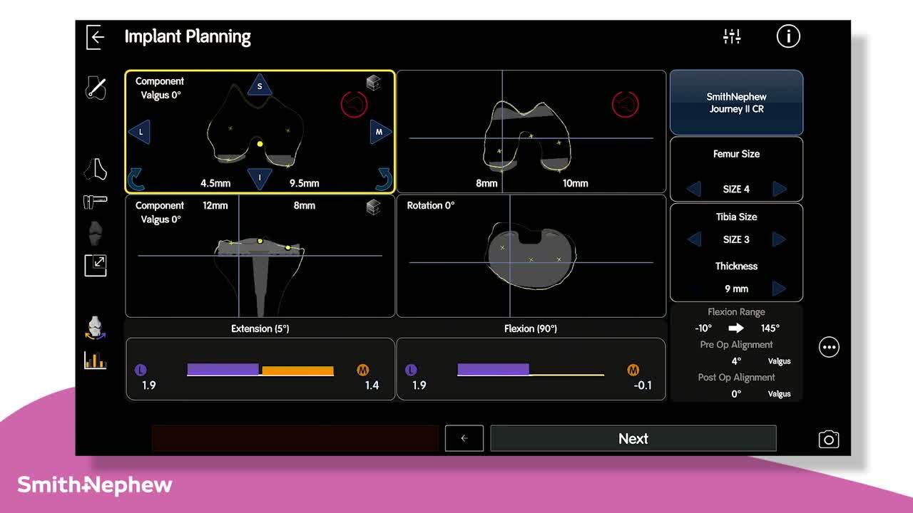Click the L lateral arrow in femur view
The width and height of the screenshot is (913, 513).
click(x=140, y=132)
